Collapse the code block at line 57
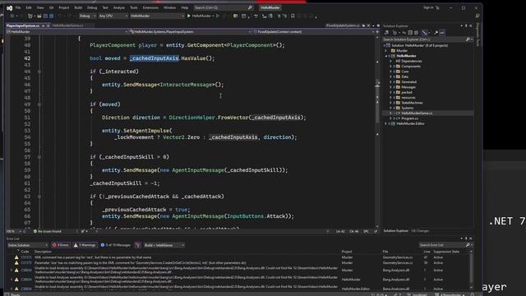The height and width of the screenshot is (296, 526). (39, 157)
